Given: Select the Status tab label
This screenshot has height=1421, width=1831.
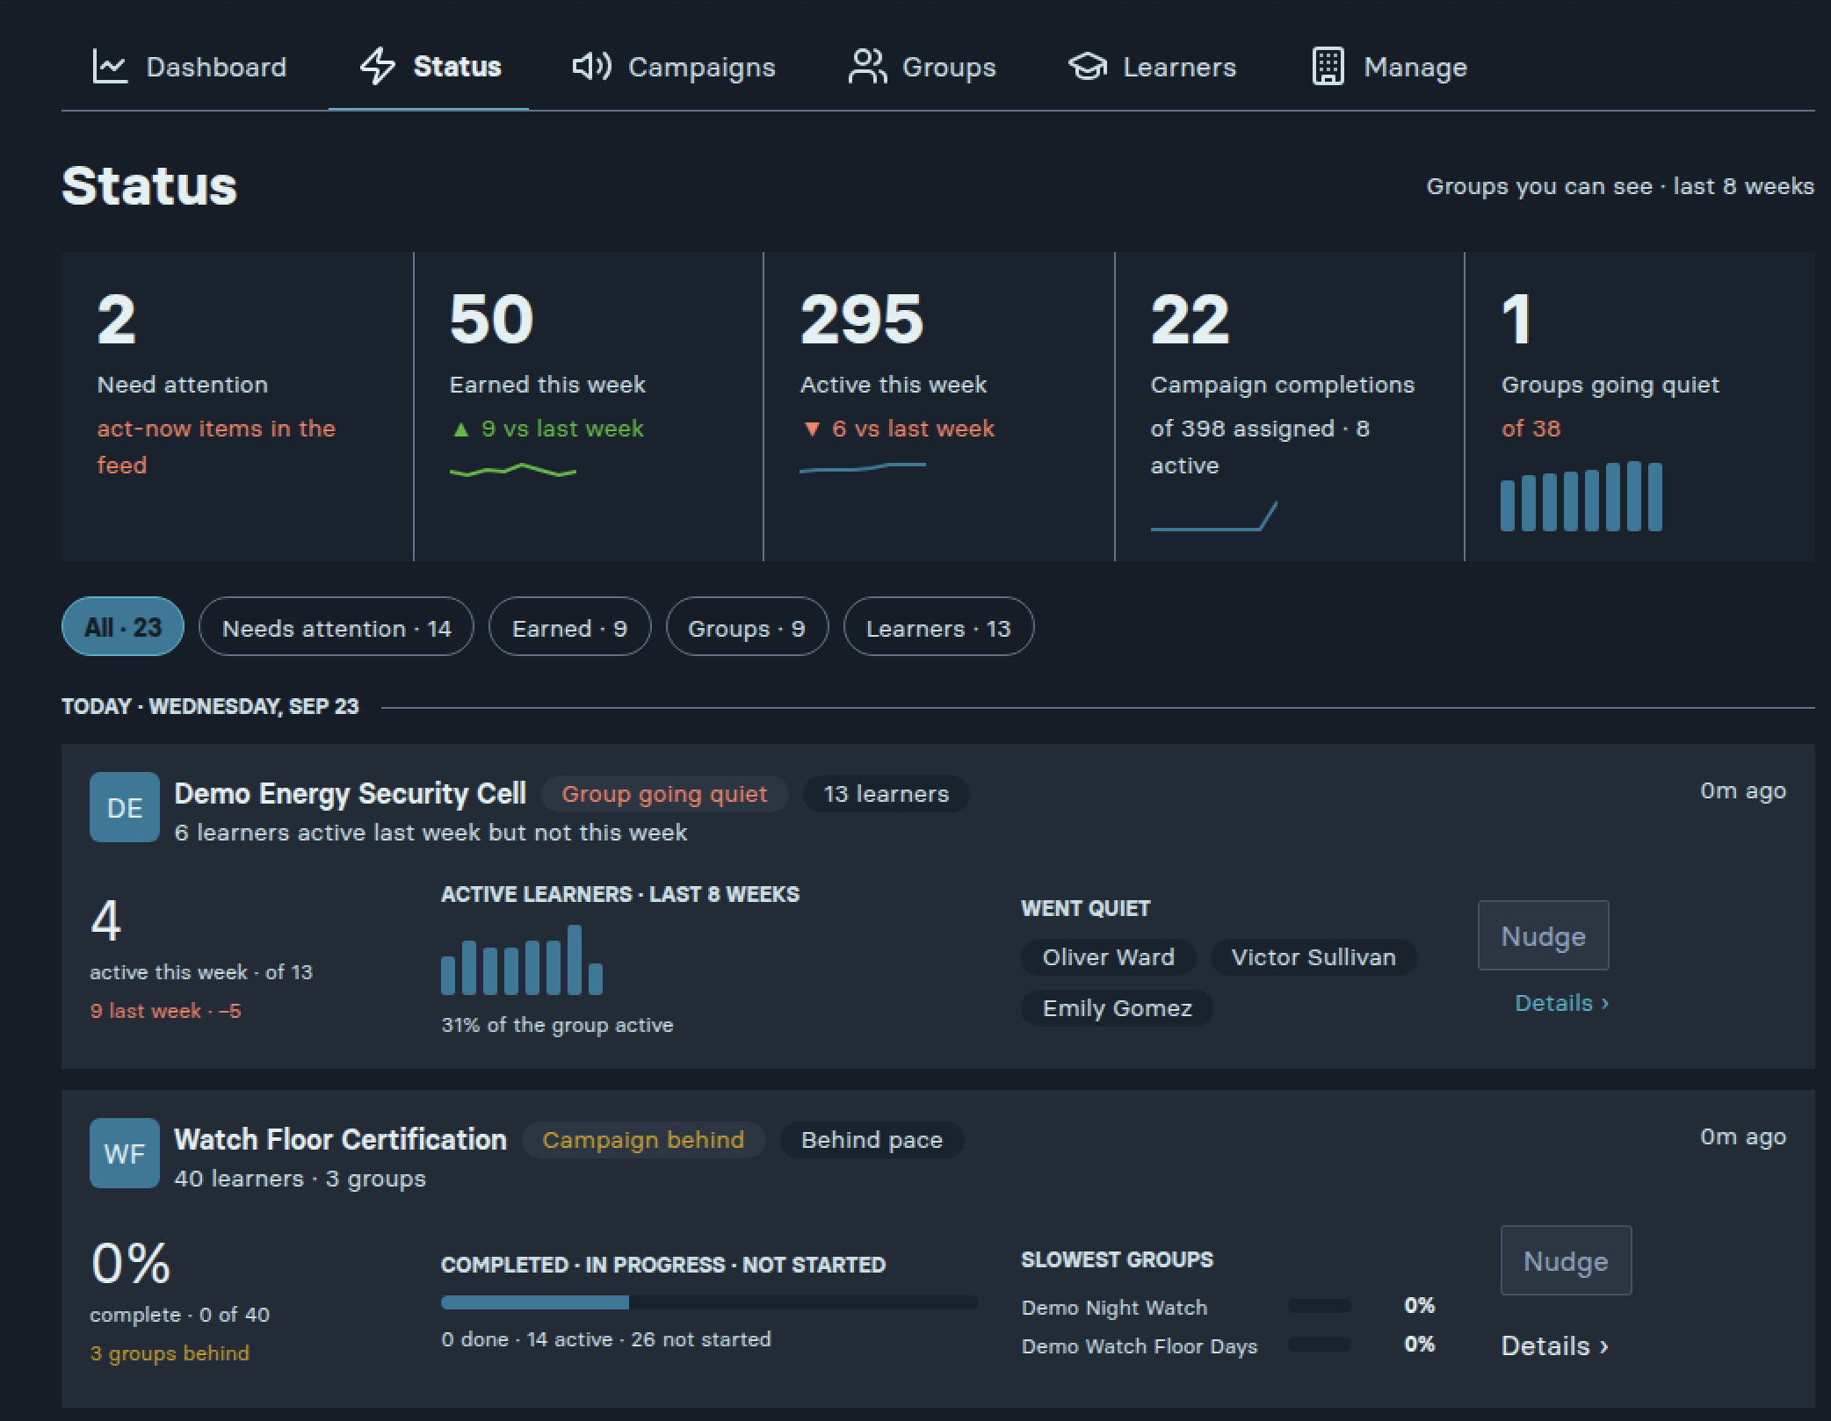Looking at the screenshot, I should (x=457, y=67).
